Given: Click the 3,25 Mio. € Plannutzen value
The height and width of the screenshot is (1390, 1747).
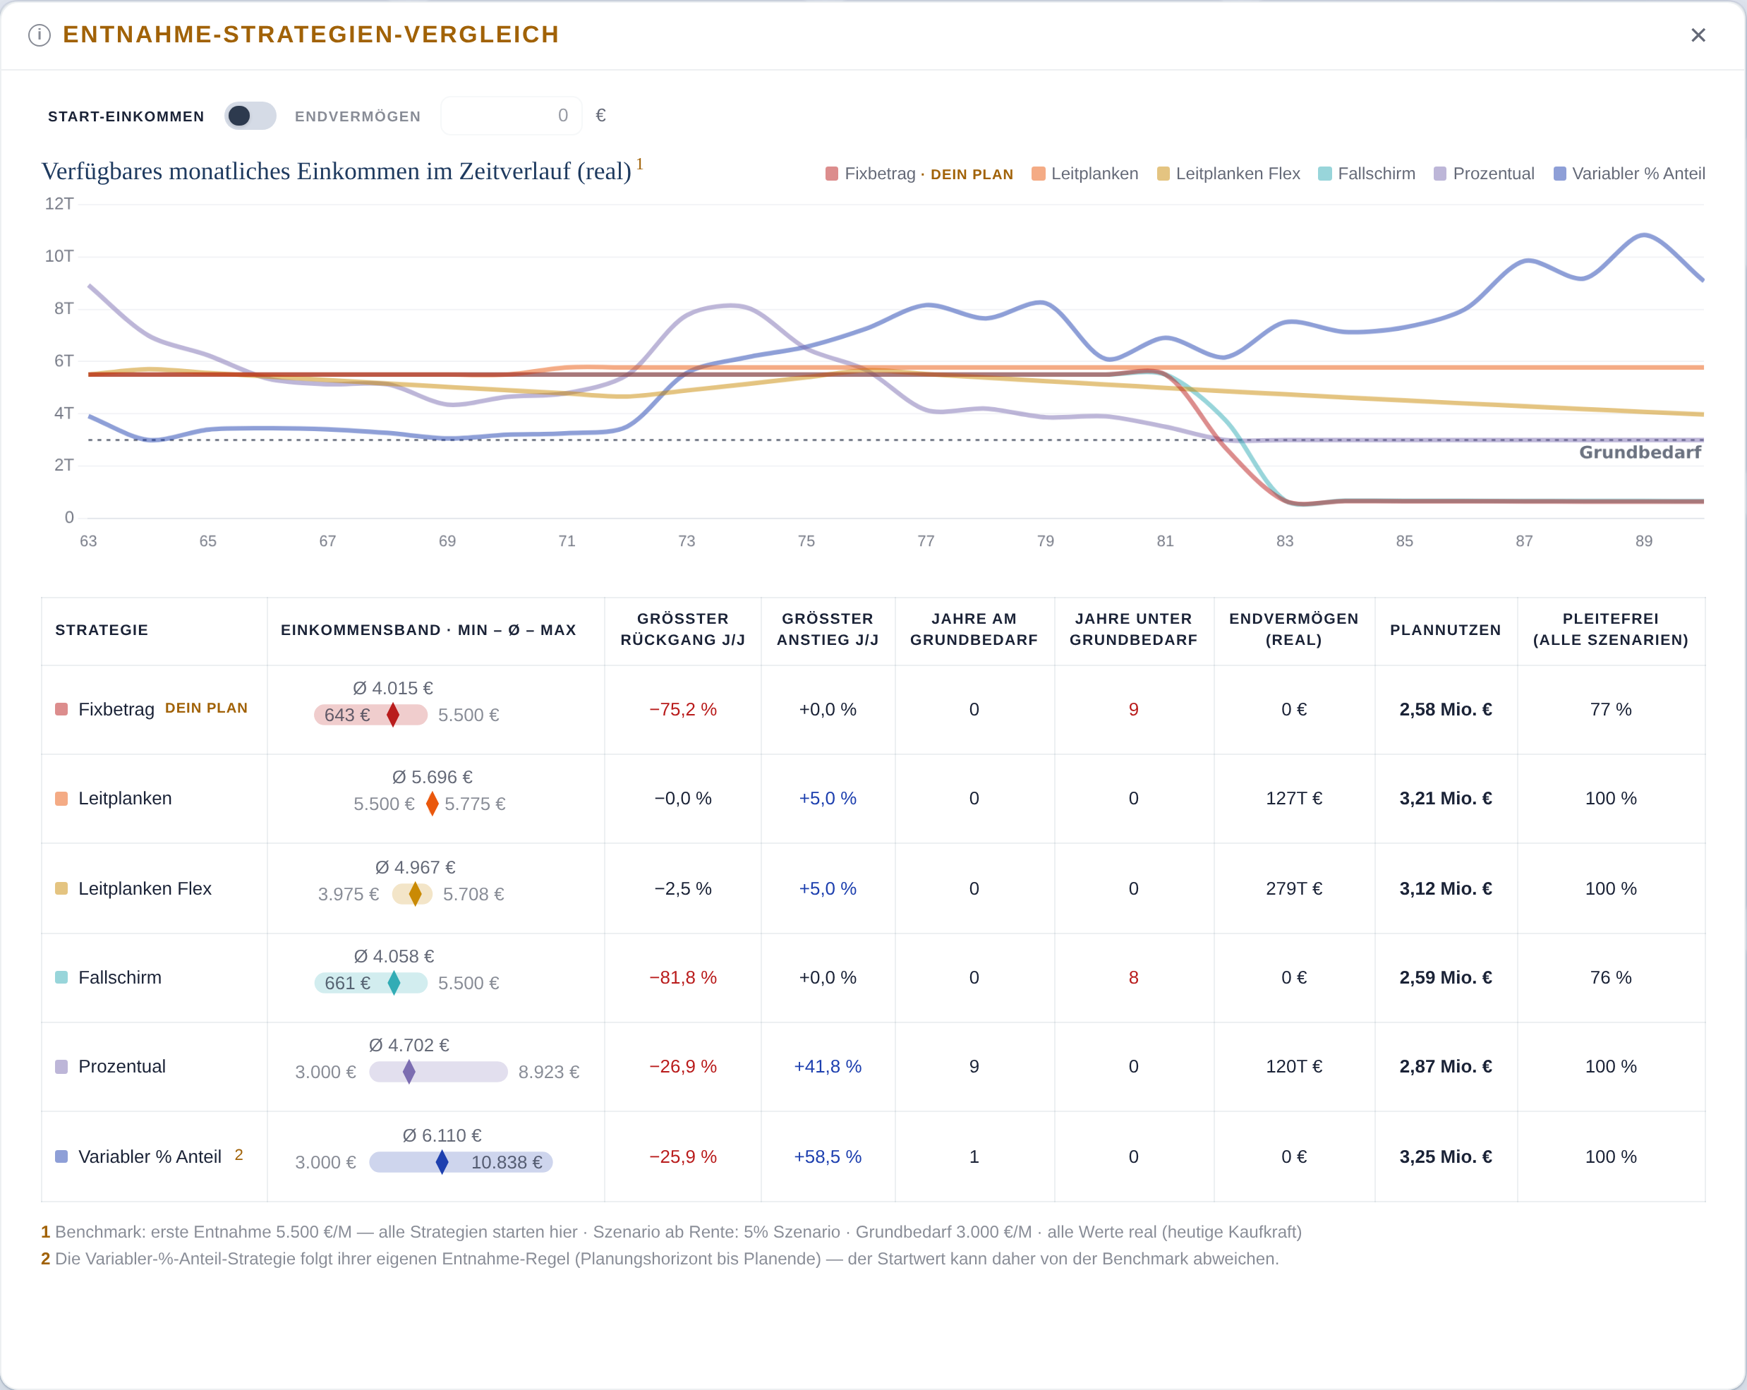Looking at the screenshot, I should click(x=1446, y=1156).
